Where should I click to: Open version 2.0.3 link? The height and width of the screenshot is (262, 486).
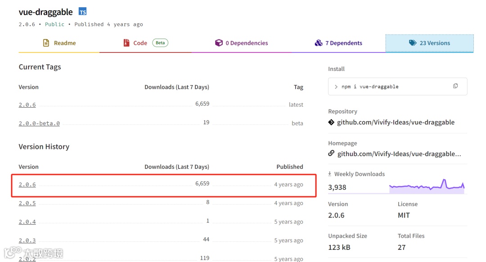[x=27, y=240]
